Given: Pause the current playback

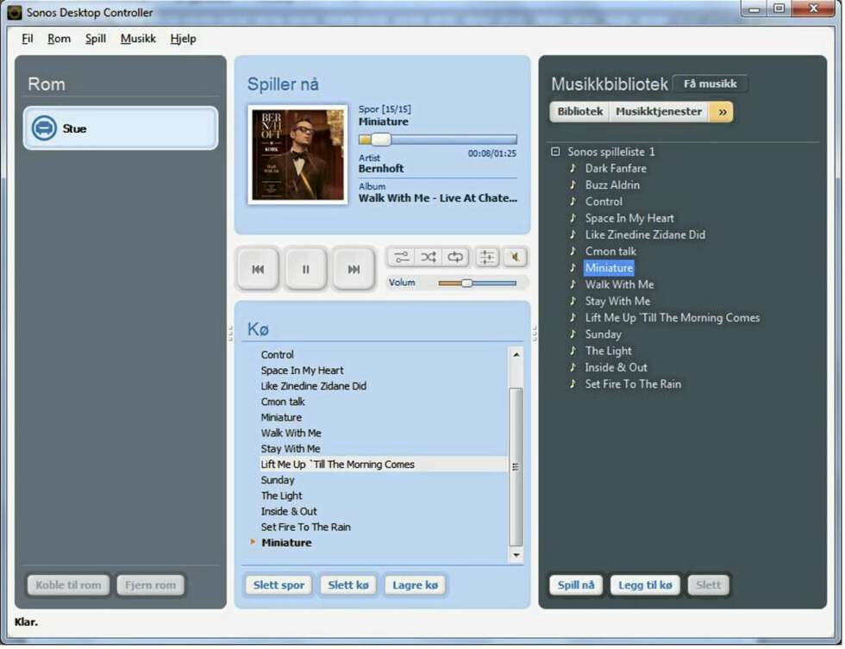Looking at the screenshot, I should click(305, 269).
